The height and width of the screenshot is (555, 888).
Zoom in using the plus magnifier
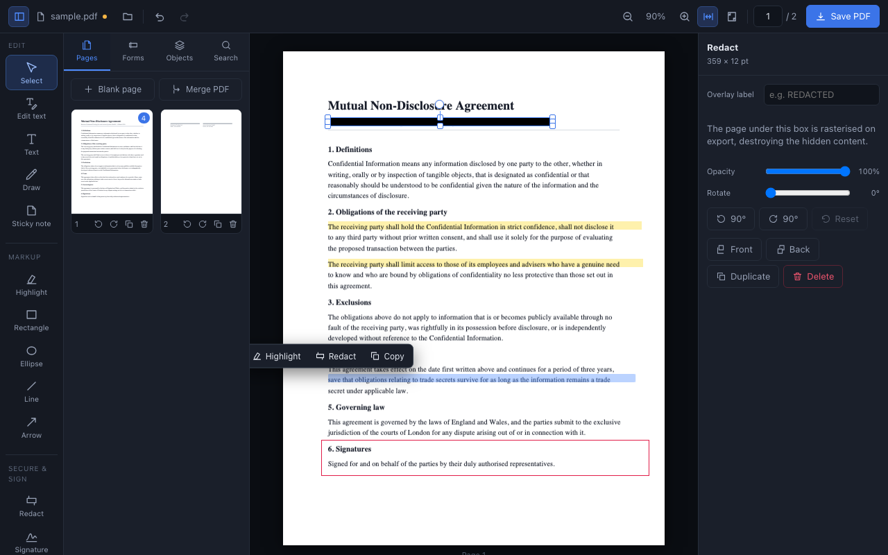tap(685, 17)
